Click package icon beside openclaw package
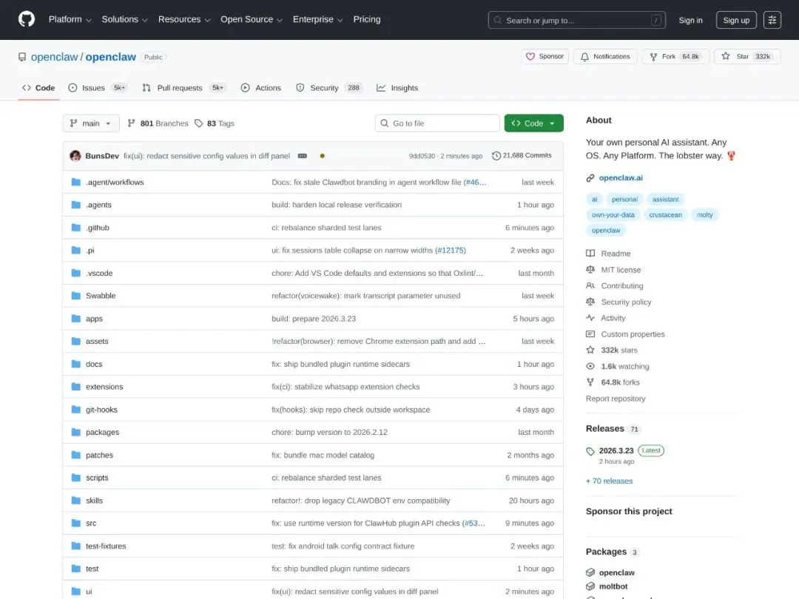This screenshot has width=799, height=599. click(x=590, y=572)
